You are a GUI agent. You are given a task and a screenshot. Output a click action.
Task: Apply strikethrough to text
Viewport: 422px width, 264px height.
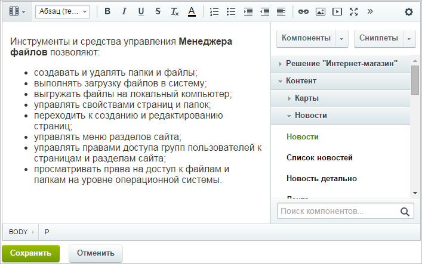click(x=158, y=11)
